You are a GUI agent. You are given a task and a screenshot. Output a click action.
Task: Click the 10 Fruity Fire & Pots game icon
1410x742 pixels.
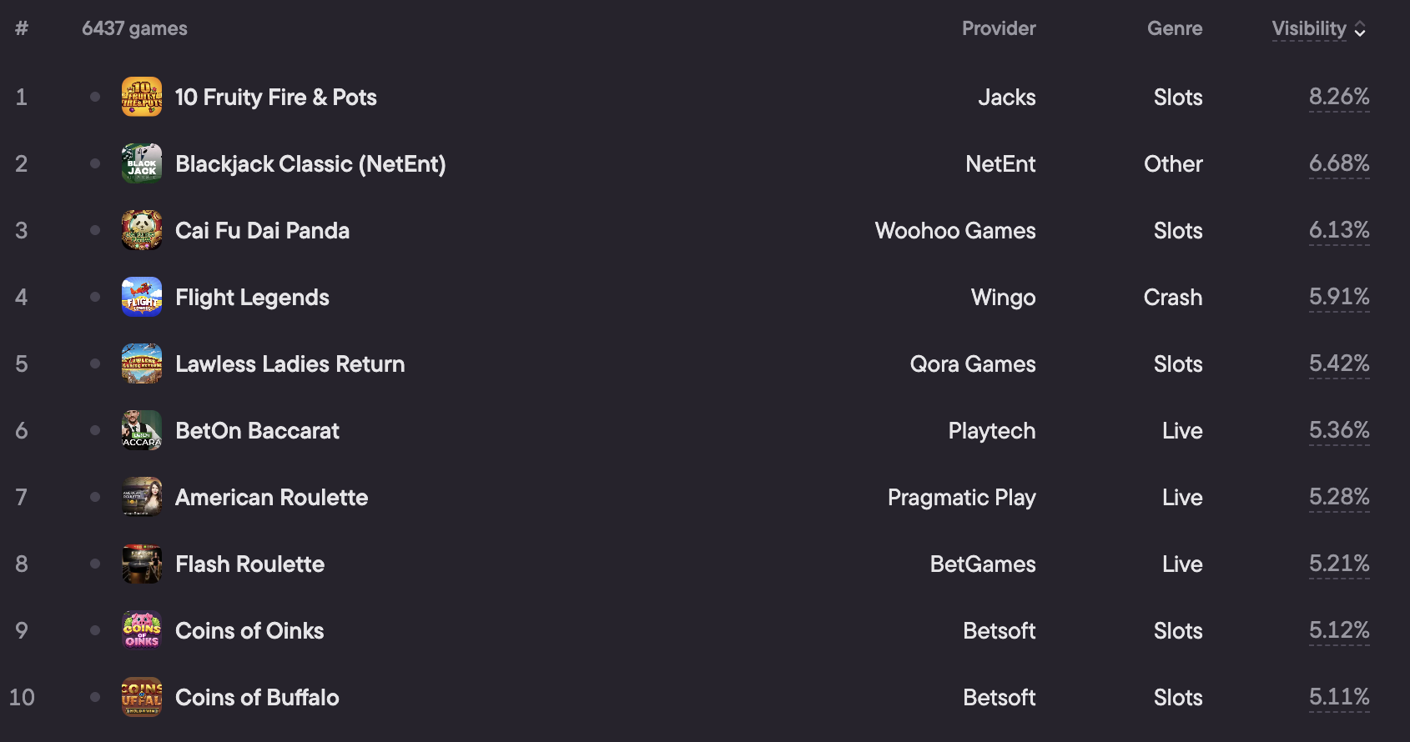[142, 97]
